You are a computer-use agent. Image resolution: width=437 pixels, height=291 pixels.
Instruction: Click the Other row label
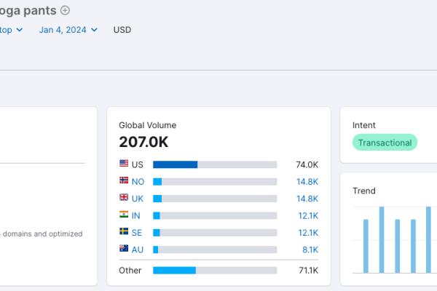coord(130,271)
